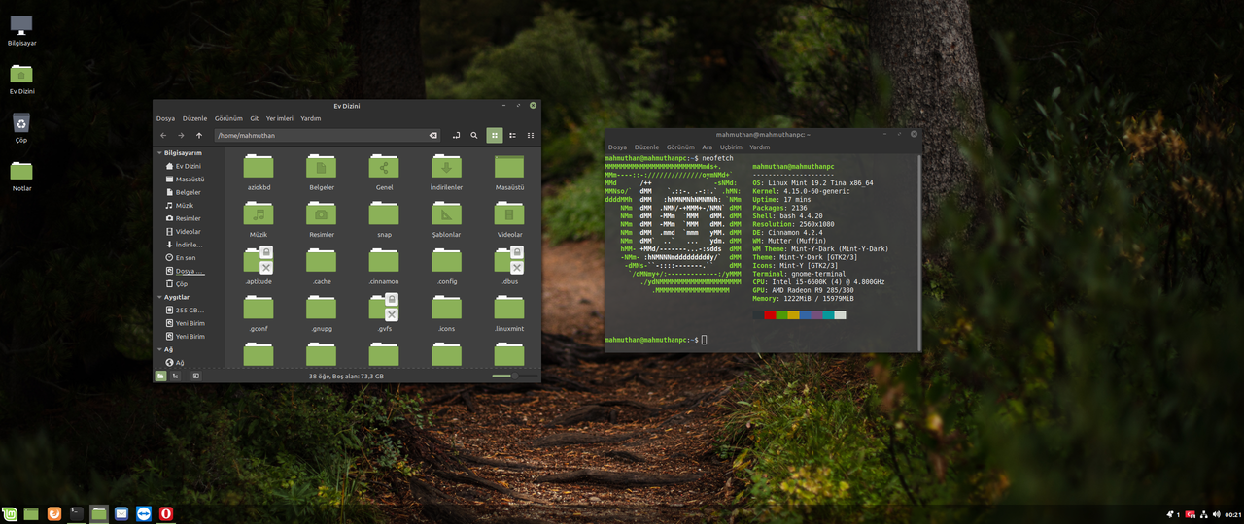Open the Notlar desktop folder

pyautogui.click(x=21, y=176)
